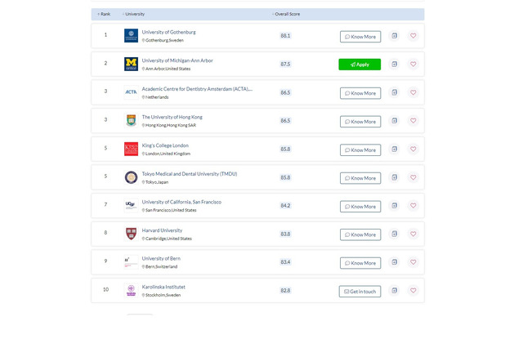Open University of California, San Francisco link
Image resolution: width=523 pixels, height=348 pixels.
click(181, 202)
